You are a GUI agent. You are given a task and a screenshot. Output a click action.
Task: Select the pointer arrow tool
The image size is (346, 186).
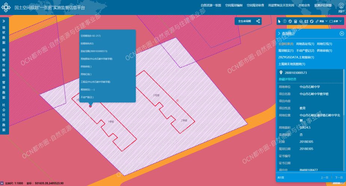279,21
